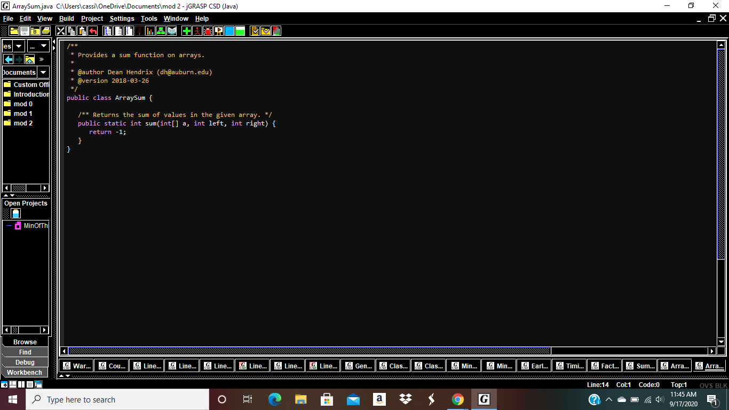Compile the file with the green plus icon

(186, 30)
